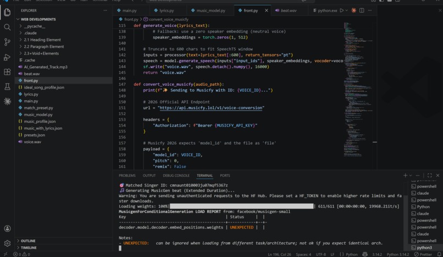Select the python3 terminal in terminal list
The image size is (443, 257).
click(x=425, y=248)
